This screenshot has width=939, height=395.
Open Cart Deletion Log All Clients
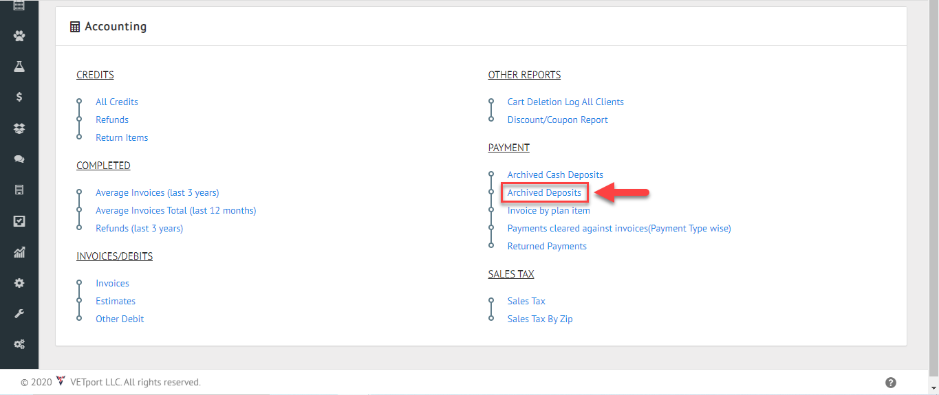point(565,102)
